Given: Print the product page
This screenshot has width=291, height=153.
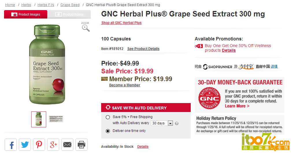Looking at the screenshot, I should click(81, 144).
